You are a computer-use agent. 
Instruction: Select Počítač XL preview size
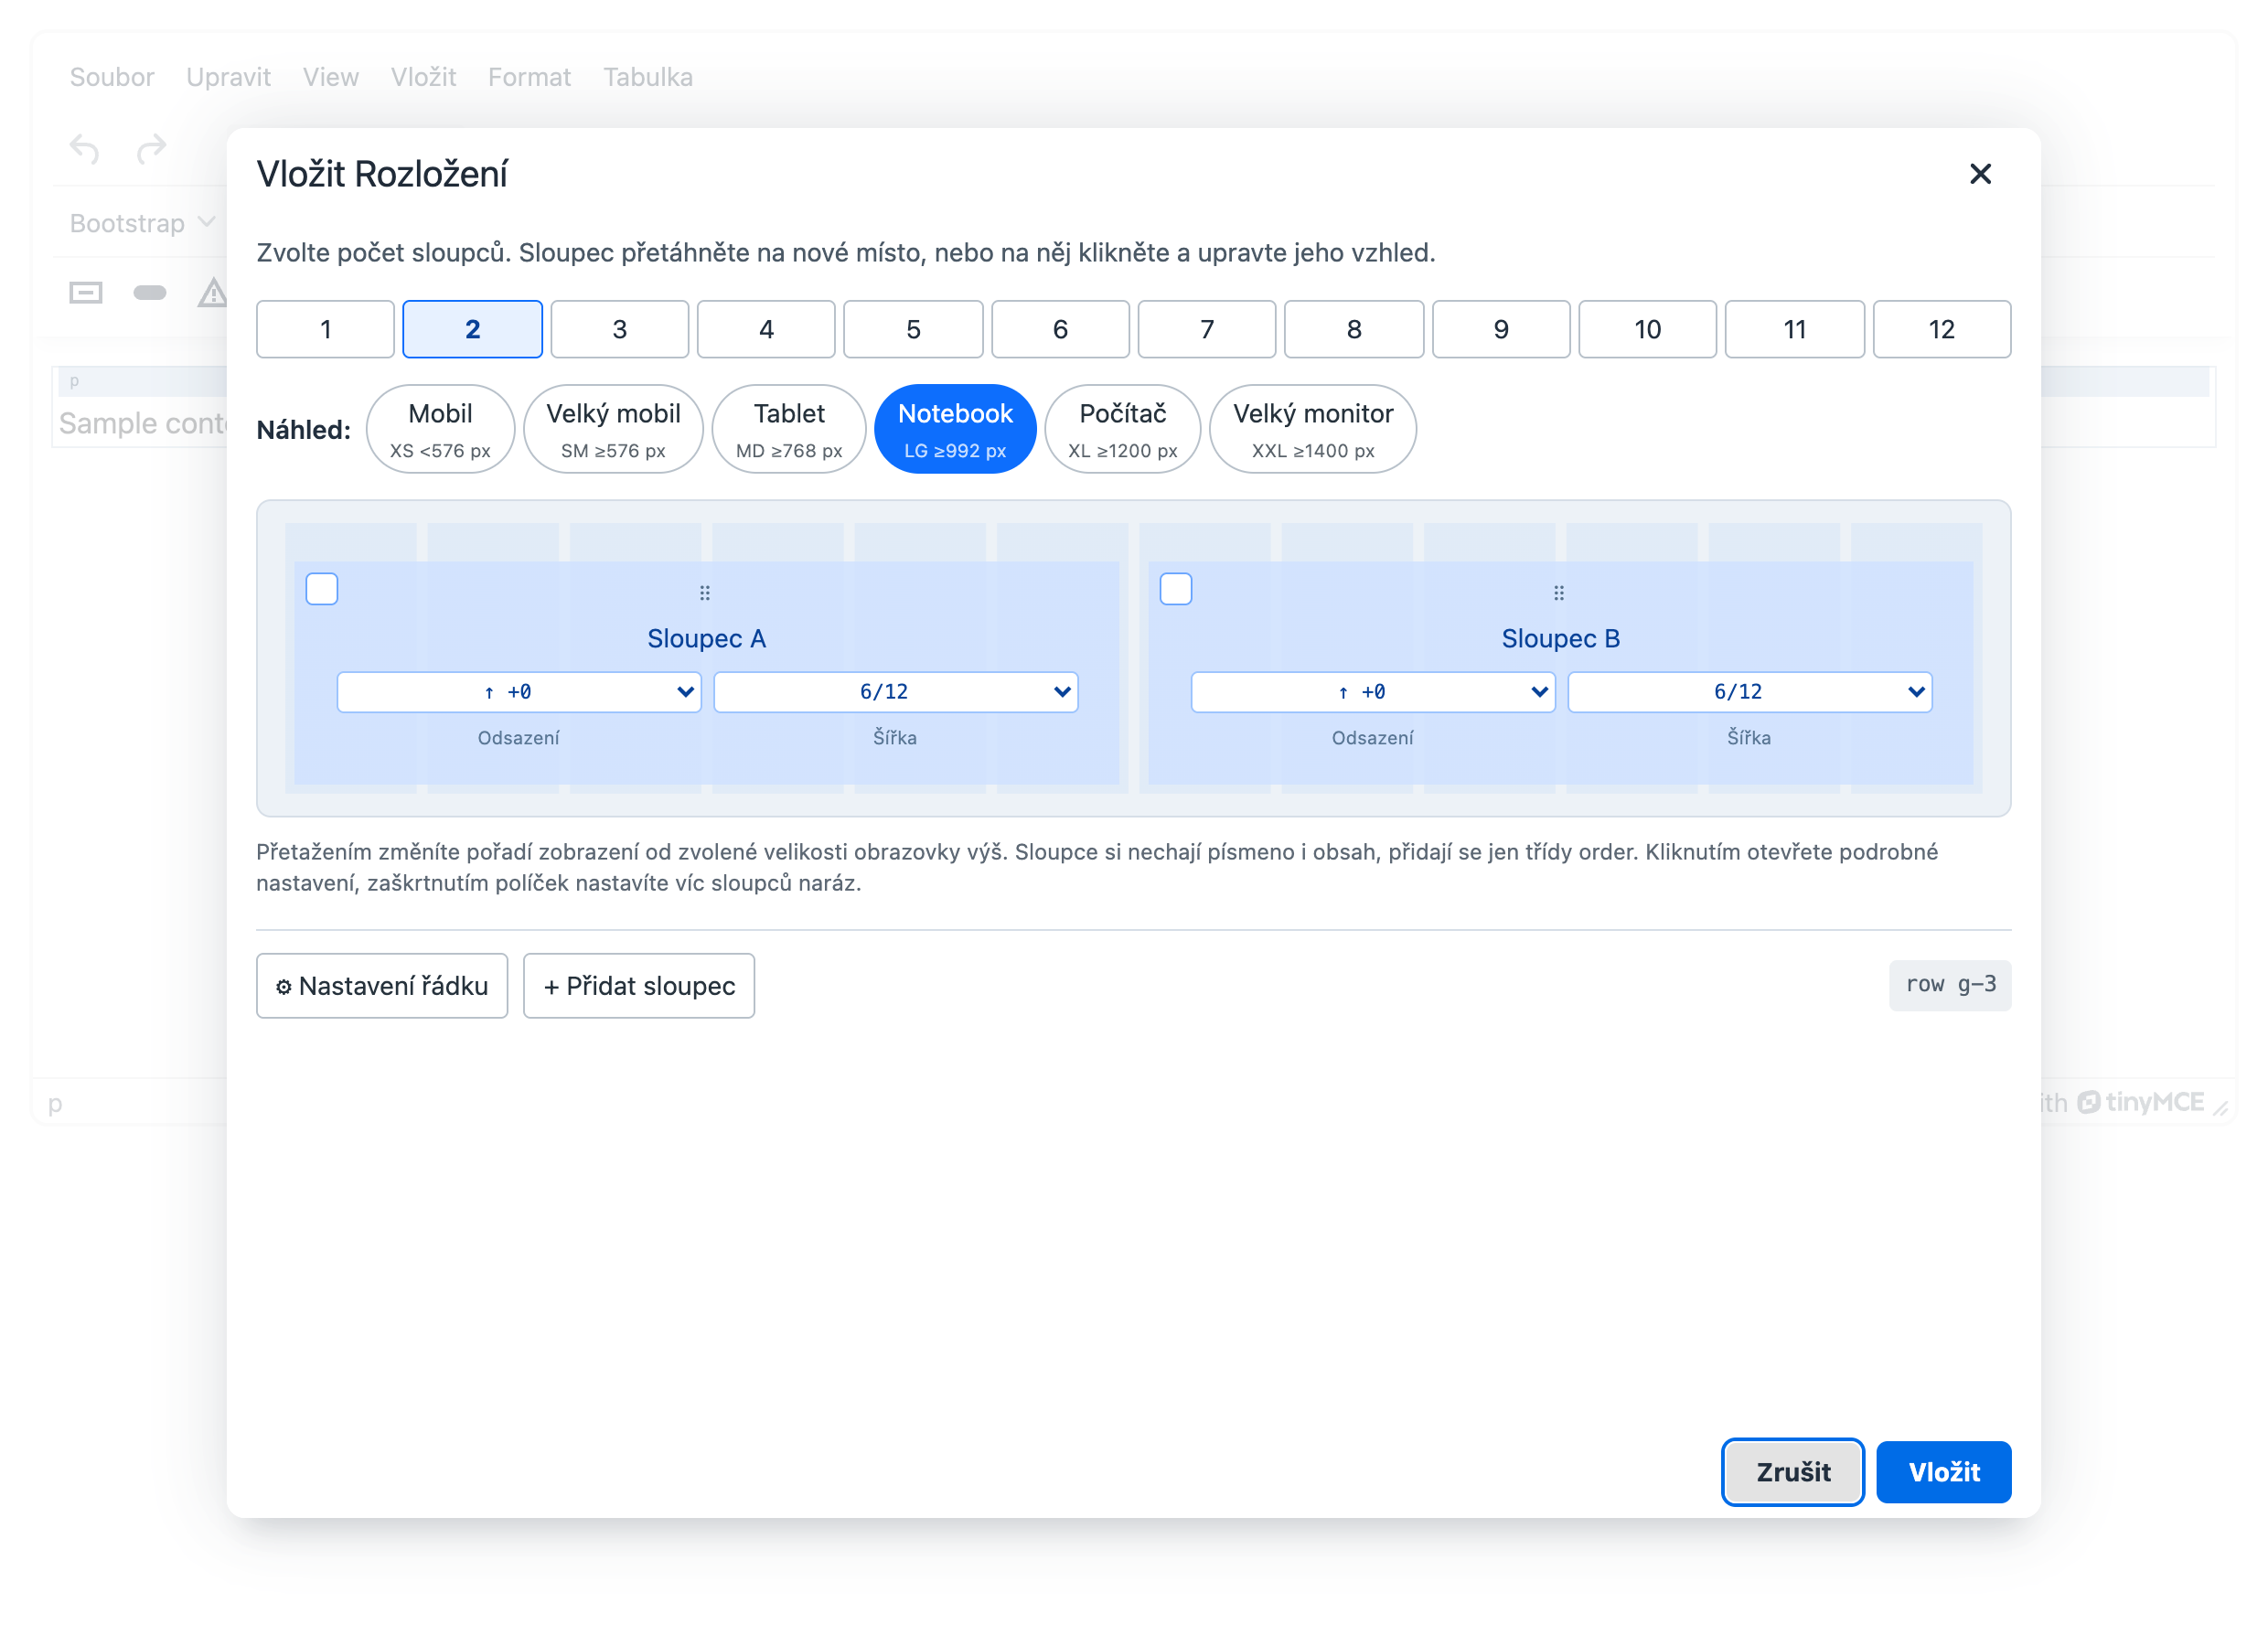1123,429
